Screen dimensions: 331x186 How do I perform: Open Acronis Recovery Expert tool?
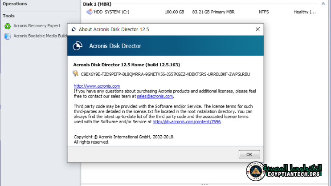pyautogui.click(x=37, y=26)
